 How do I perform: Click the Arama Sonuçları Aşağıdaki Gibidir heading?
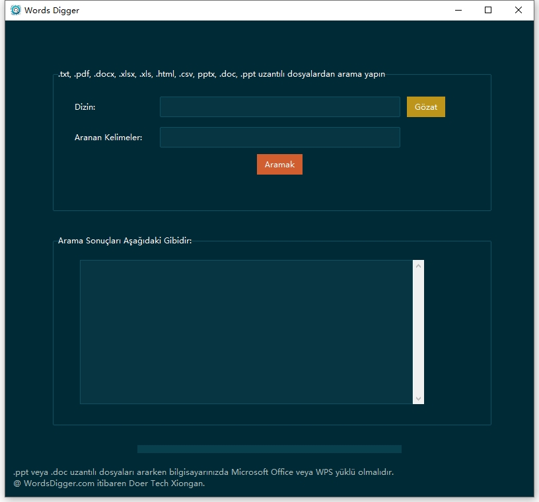125,241
